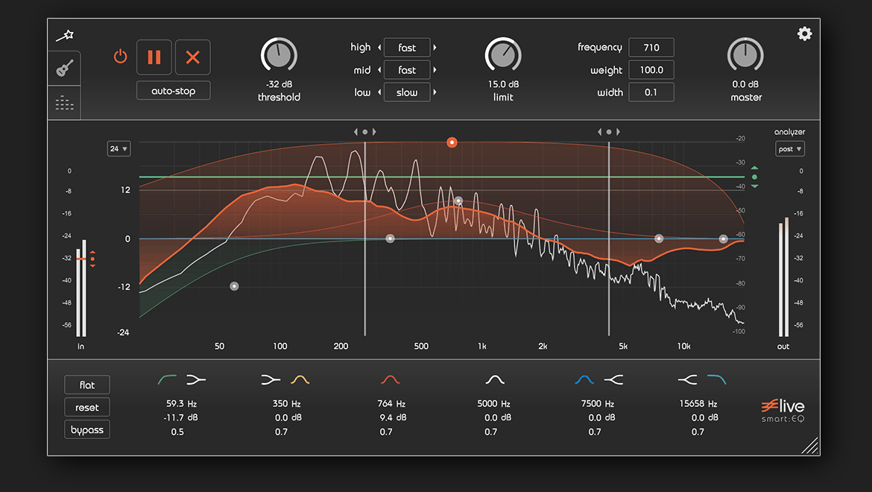Click the right band split handle dot
Viewport: 872px width, 492px height.
[608, 132]
